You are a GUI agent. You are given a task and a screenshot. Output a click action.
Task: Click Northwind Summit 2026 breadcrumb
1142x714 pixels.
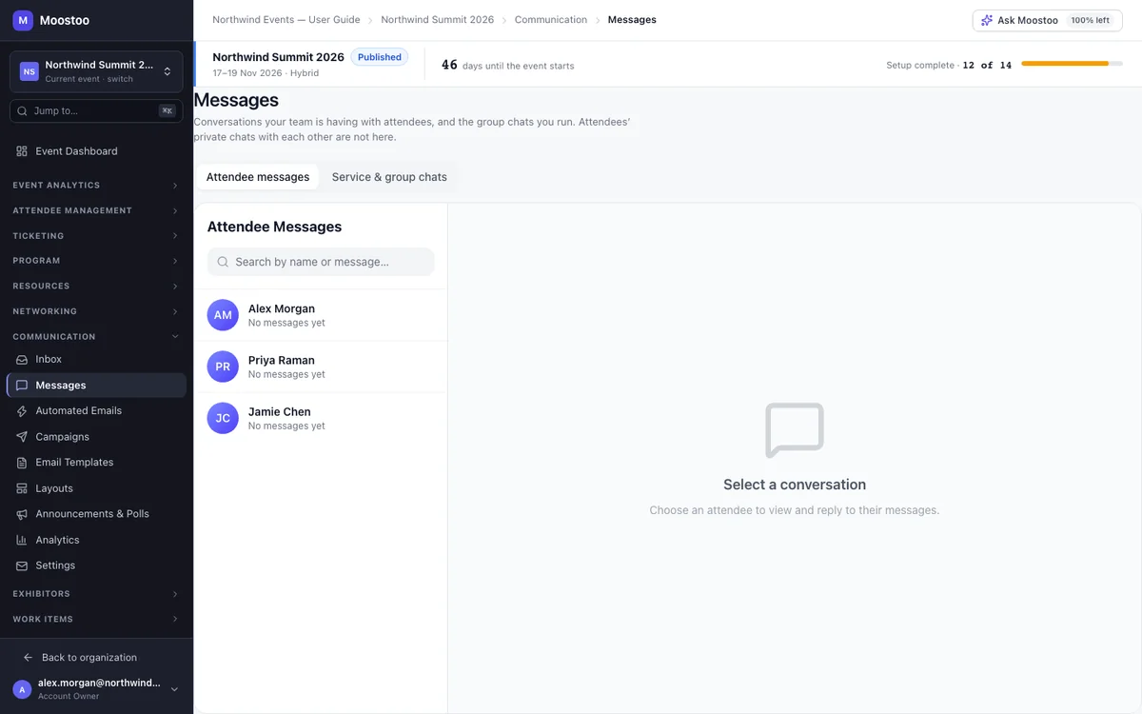tap(438, 20)
